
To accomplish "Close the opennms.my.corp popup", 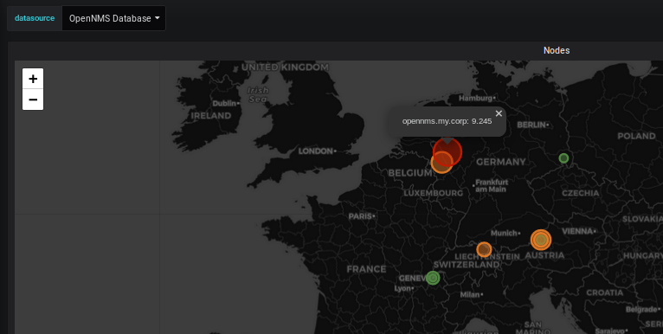I will (499, 113).
